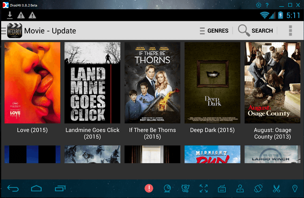This screenshot has height=198, width=304.
Task: Click the Droid4X logo in title bar
Action: tap(5, 5)
